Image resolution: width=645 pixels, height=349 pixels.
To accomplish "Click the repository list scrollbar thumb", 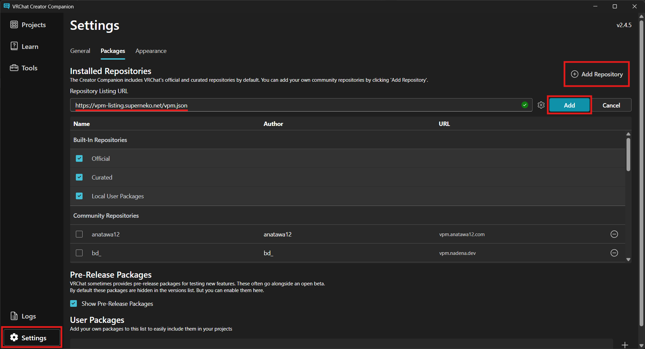I will coord(628,154).
